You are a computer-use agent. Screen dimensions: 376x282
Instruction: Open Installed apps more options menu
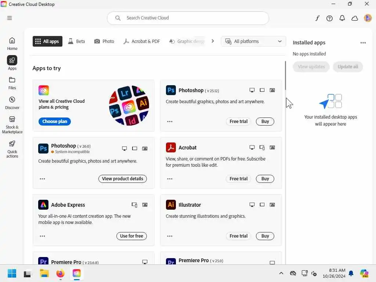click(x=363, y=43)
